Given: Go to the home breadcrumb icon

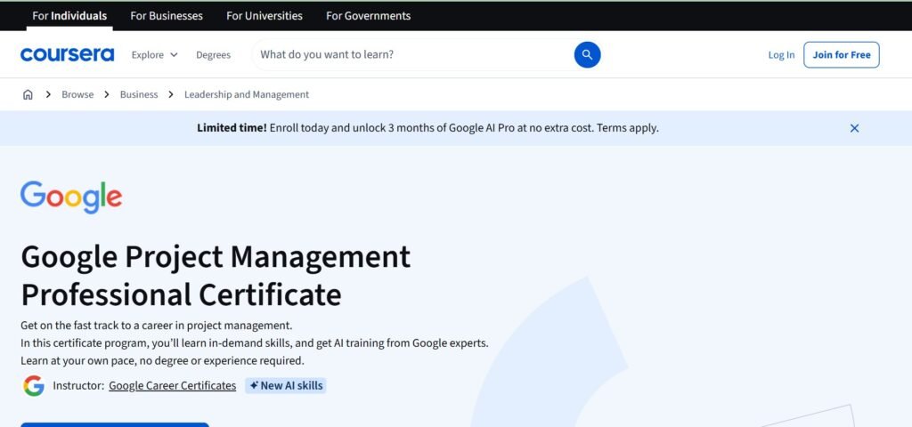Looking at the screenshot, I should [x=28, y=94].
